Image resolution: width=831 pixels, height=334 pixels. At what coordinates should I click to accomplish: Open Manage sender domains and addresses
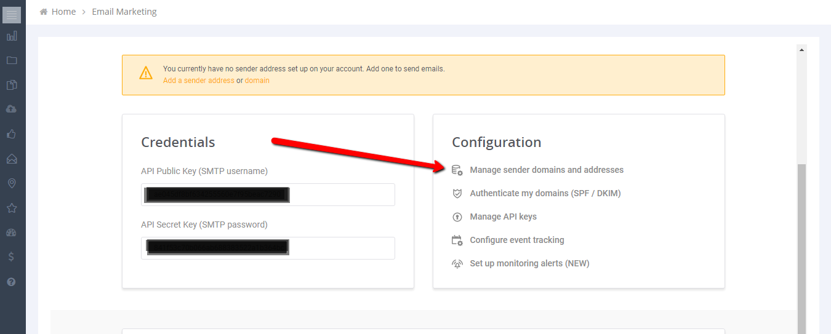coord(546,170)
